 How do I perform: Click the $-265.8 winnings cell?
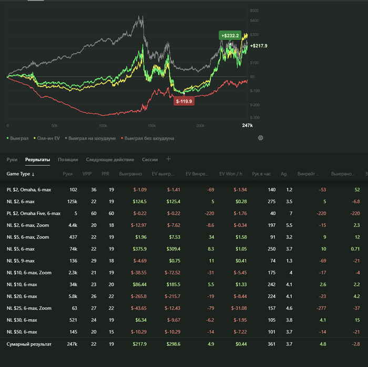click(139, 296)
